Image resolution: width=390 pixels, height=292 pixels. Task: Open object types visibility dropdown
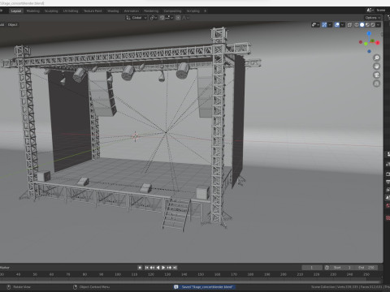[x=315, y=24]
